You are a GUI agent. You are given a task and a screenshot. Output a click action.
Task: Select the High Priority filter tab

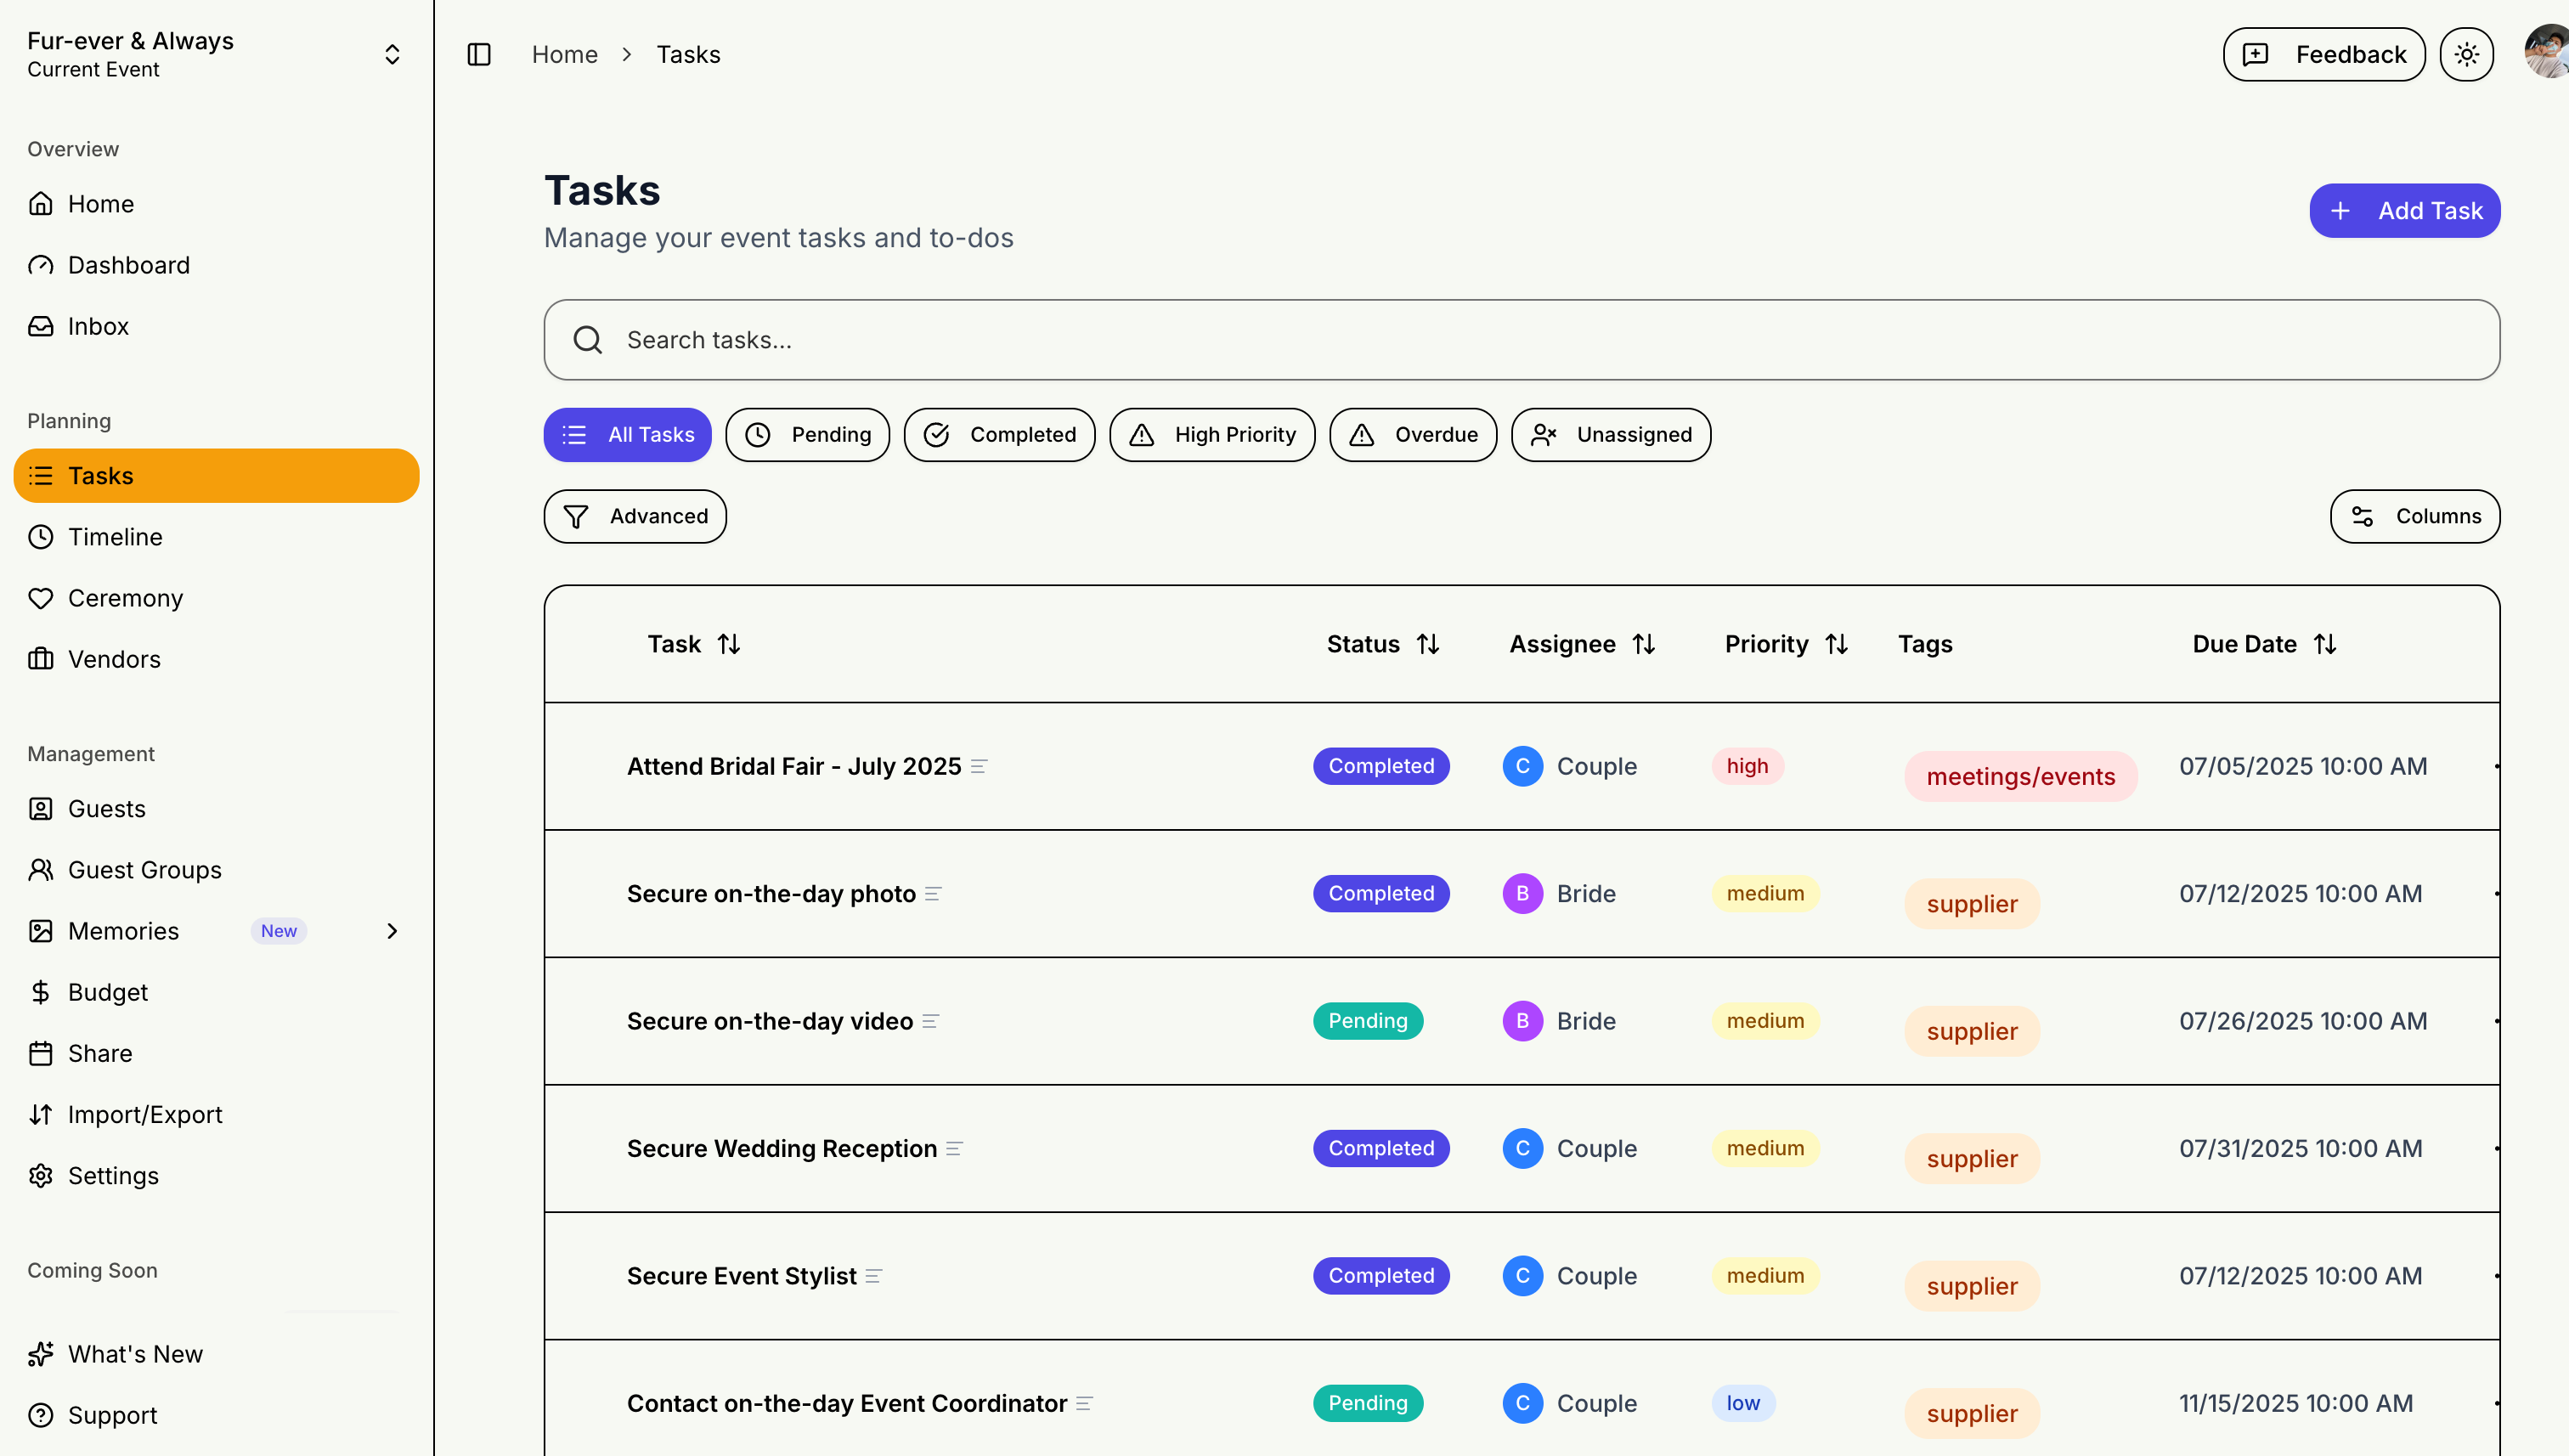1212,434
